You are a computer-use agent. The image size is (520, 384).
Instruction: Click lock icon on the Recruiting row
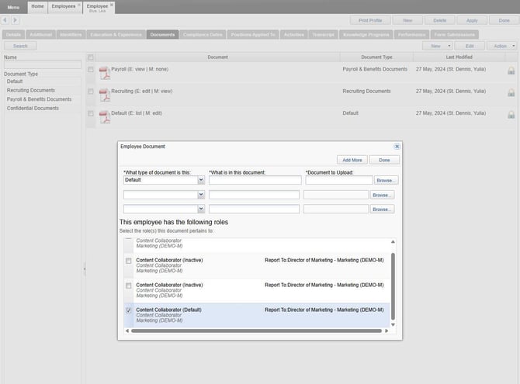(x=511, y=92)
